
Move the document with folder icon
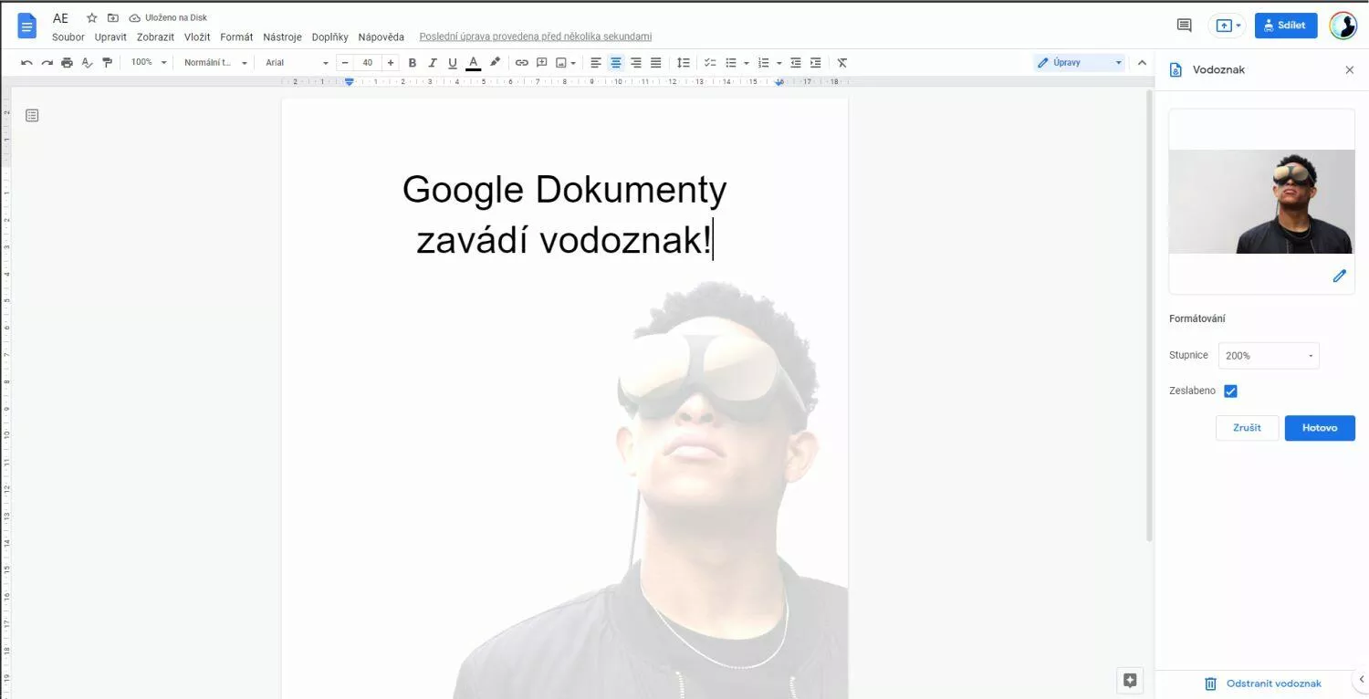pyautogui.click(x=113, y=18)
